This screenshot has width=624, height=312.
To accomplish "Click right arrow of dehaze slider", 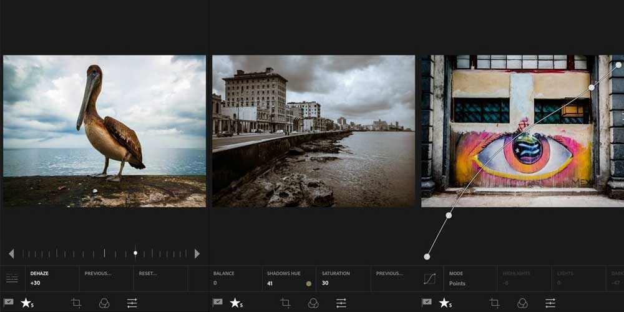I will (197, 253).
